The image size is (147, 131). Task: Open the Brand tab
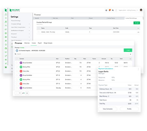(97, 18)
